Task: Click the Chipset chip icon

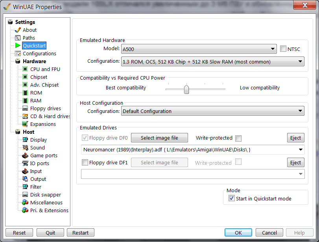Action: [x=25, y=77]
